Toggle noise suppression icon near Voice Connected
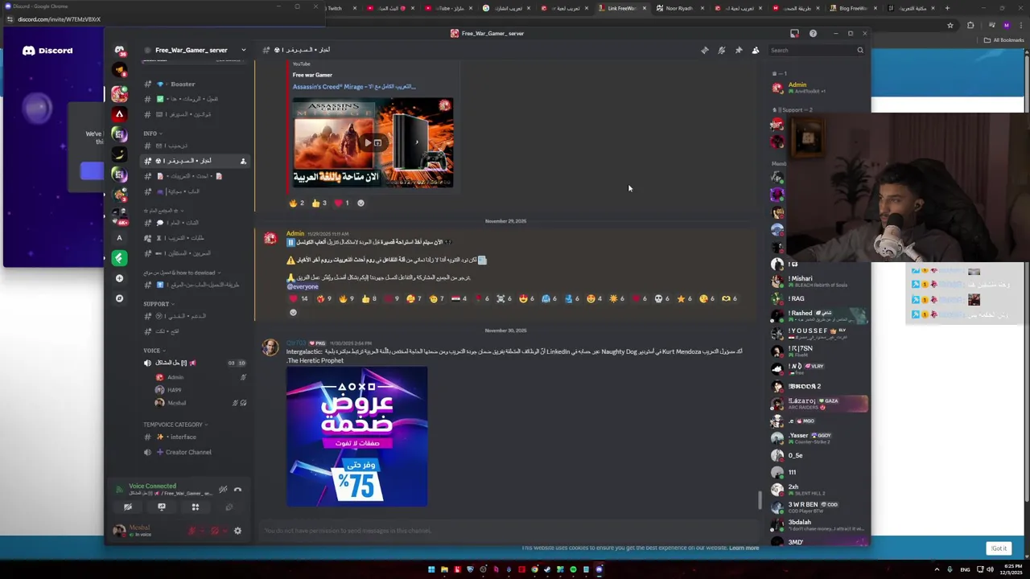This screenshot has width=1030, height=579. [223, 489]
